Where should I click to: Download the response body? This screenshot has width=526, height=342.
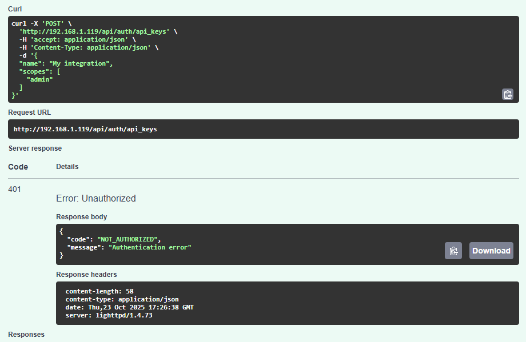click(x=491, y=251)
